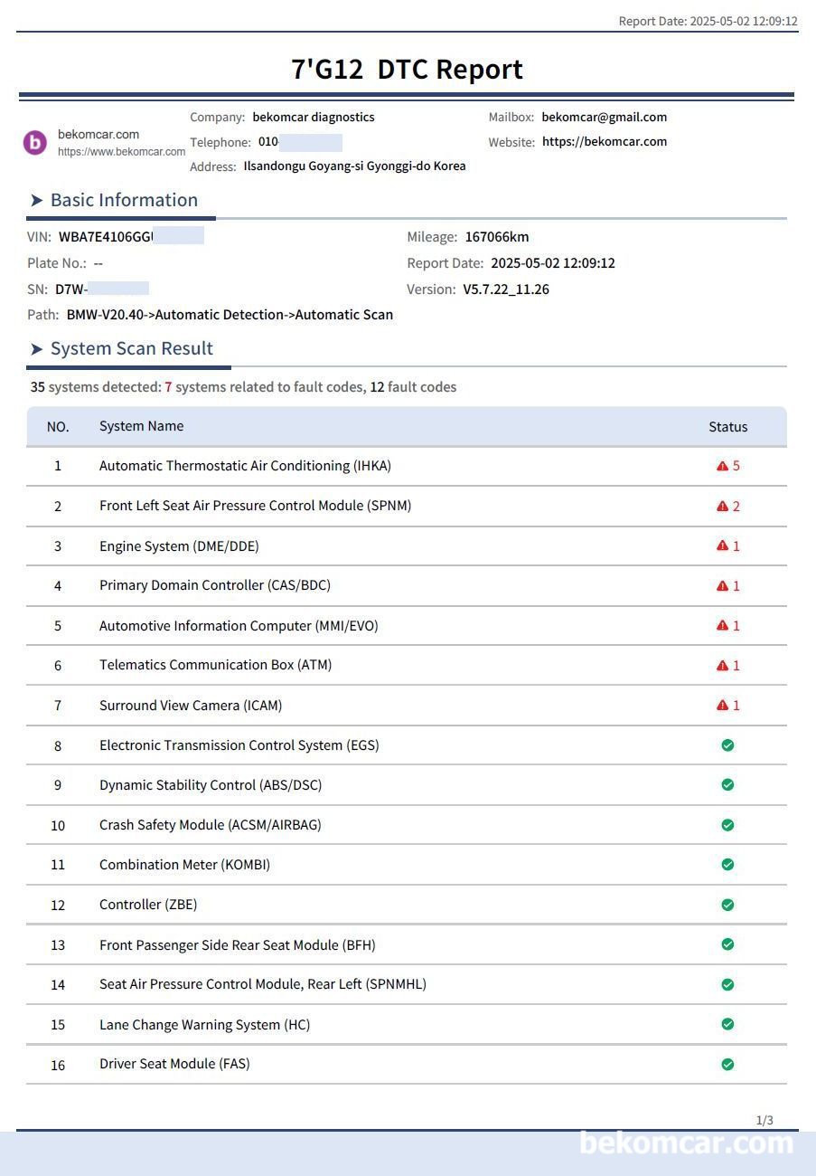The width and height of the screenshot is (816, 1176).
Task: Click the arrow icon beside System Scan Result
Action: pos(36,349)
